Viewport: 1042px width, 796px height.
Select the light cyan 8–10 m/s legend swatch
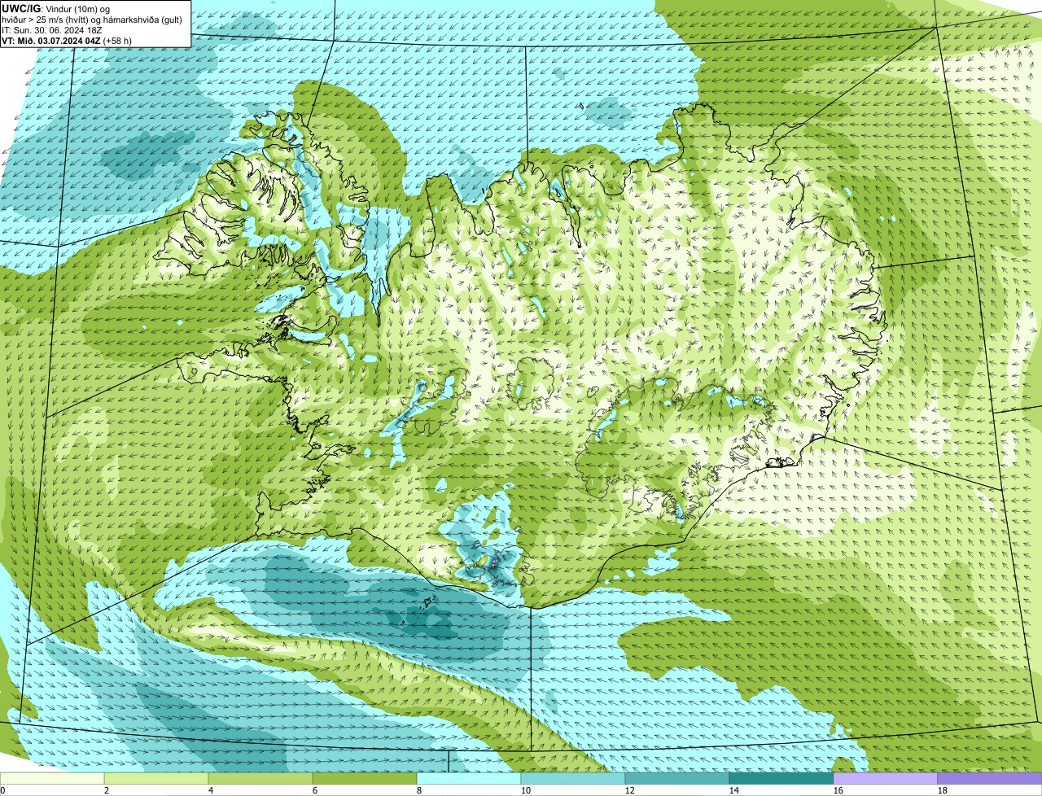pos(469,778)
